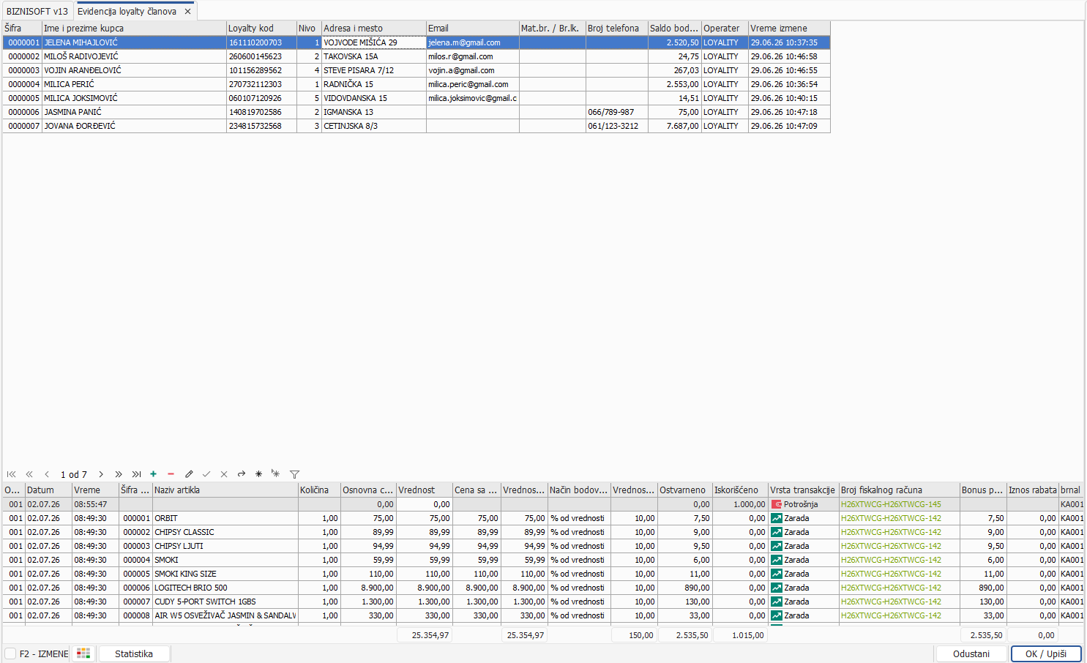Sort by the Email column header
The image size is (1087, 663).
pos(473,29)
